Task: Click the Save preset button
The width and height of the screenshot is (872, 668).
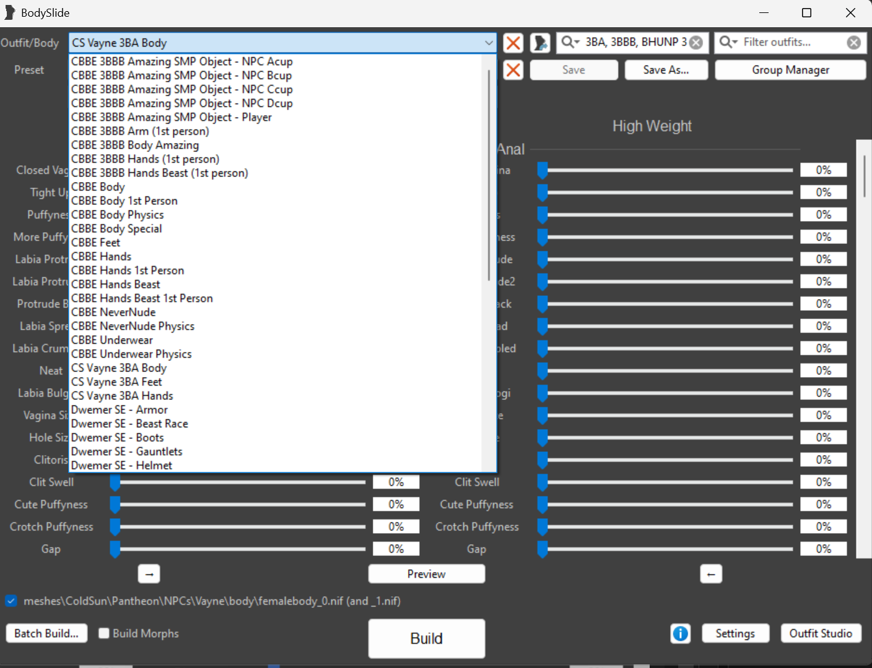Action: (x=573, y=70)
